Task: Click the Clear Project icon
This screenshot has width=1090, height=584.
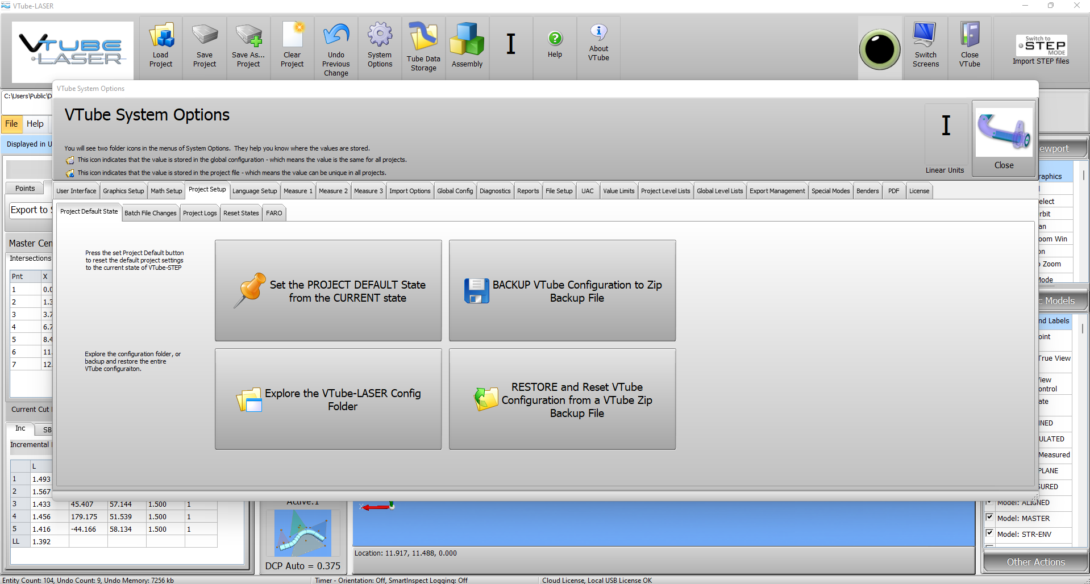Action: click(x=292, y=36)
